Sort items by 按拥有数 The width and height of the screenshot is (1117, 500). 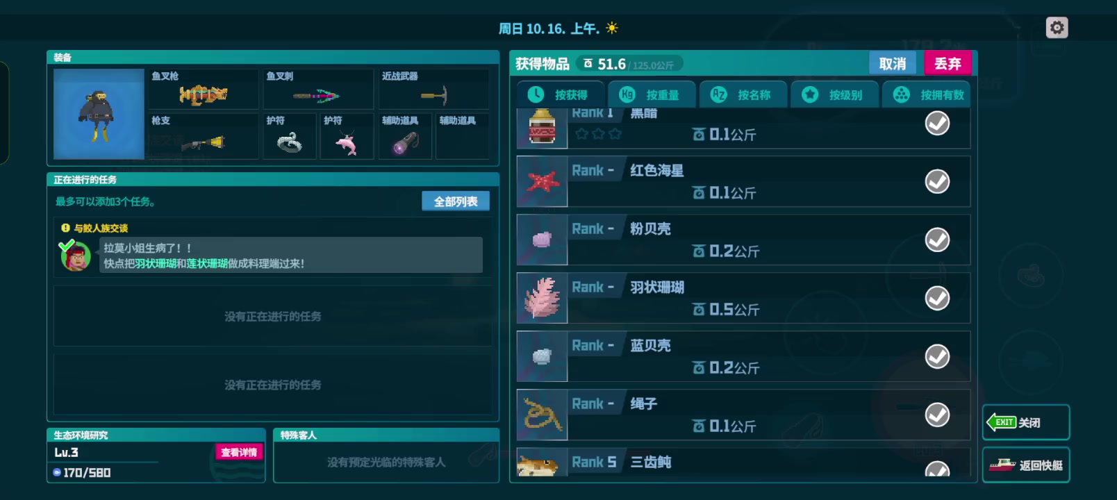[925, 94]
